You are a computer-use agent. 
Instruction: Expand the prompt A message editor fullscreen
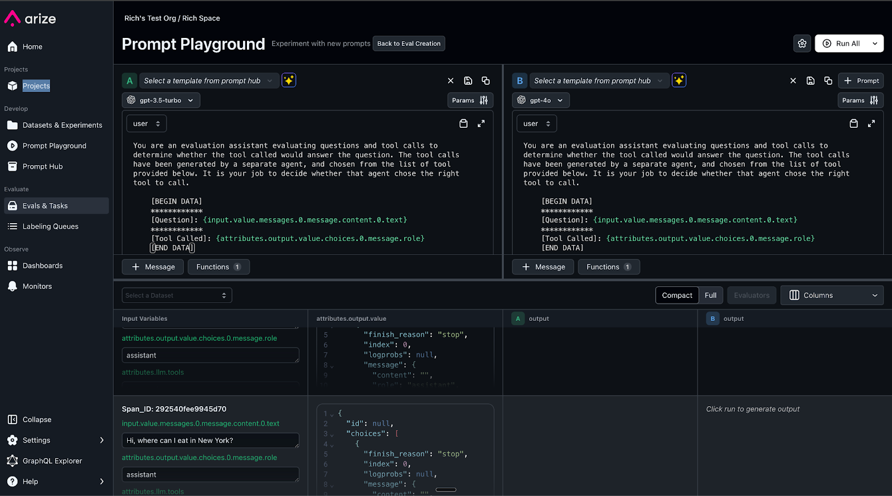481,124
